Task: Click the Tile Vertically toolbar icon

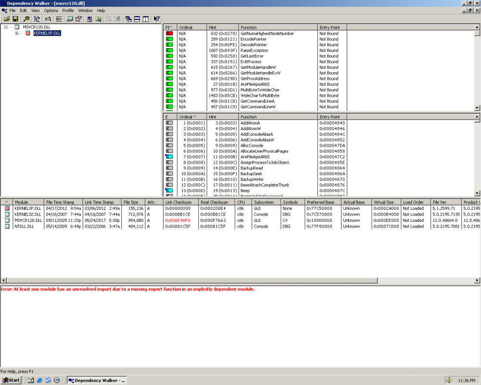Action: pos(145,19)
